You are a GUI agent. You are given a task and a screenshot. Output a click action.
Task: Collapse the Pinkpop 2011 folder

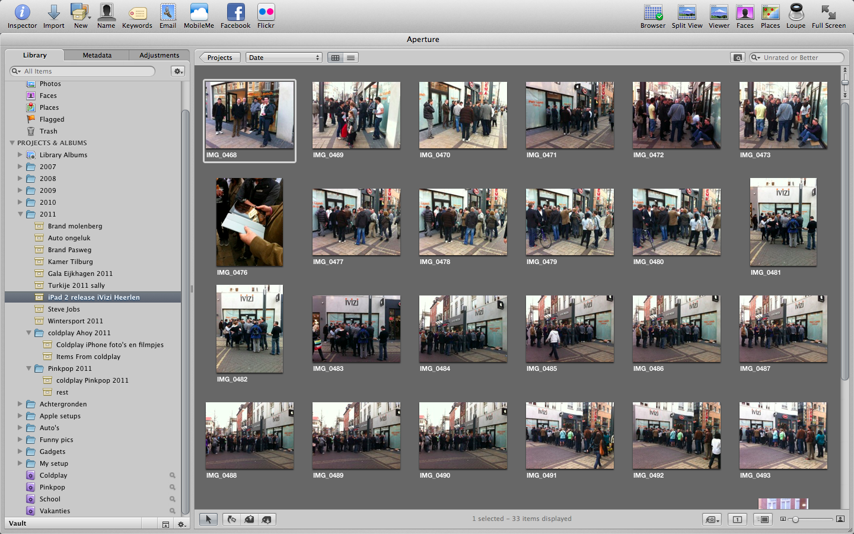point(28,368)
